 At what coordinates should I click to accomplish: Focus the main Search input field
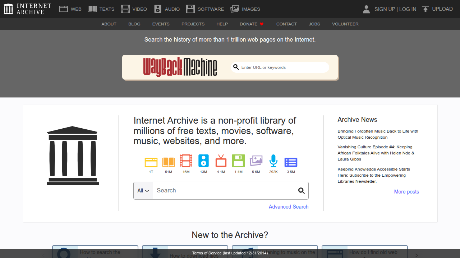click(x=225, y=191)
